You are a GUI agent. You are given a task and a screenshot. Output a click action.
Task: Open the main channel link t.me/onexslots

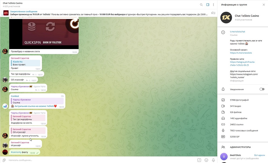[x=241, y=53]
